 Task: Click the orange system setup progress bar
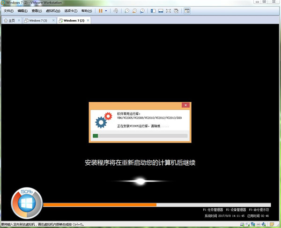[x=157, y=205]
